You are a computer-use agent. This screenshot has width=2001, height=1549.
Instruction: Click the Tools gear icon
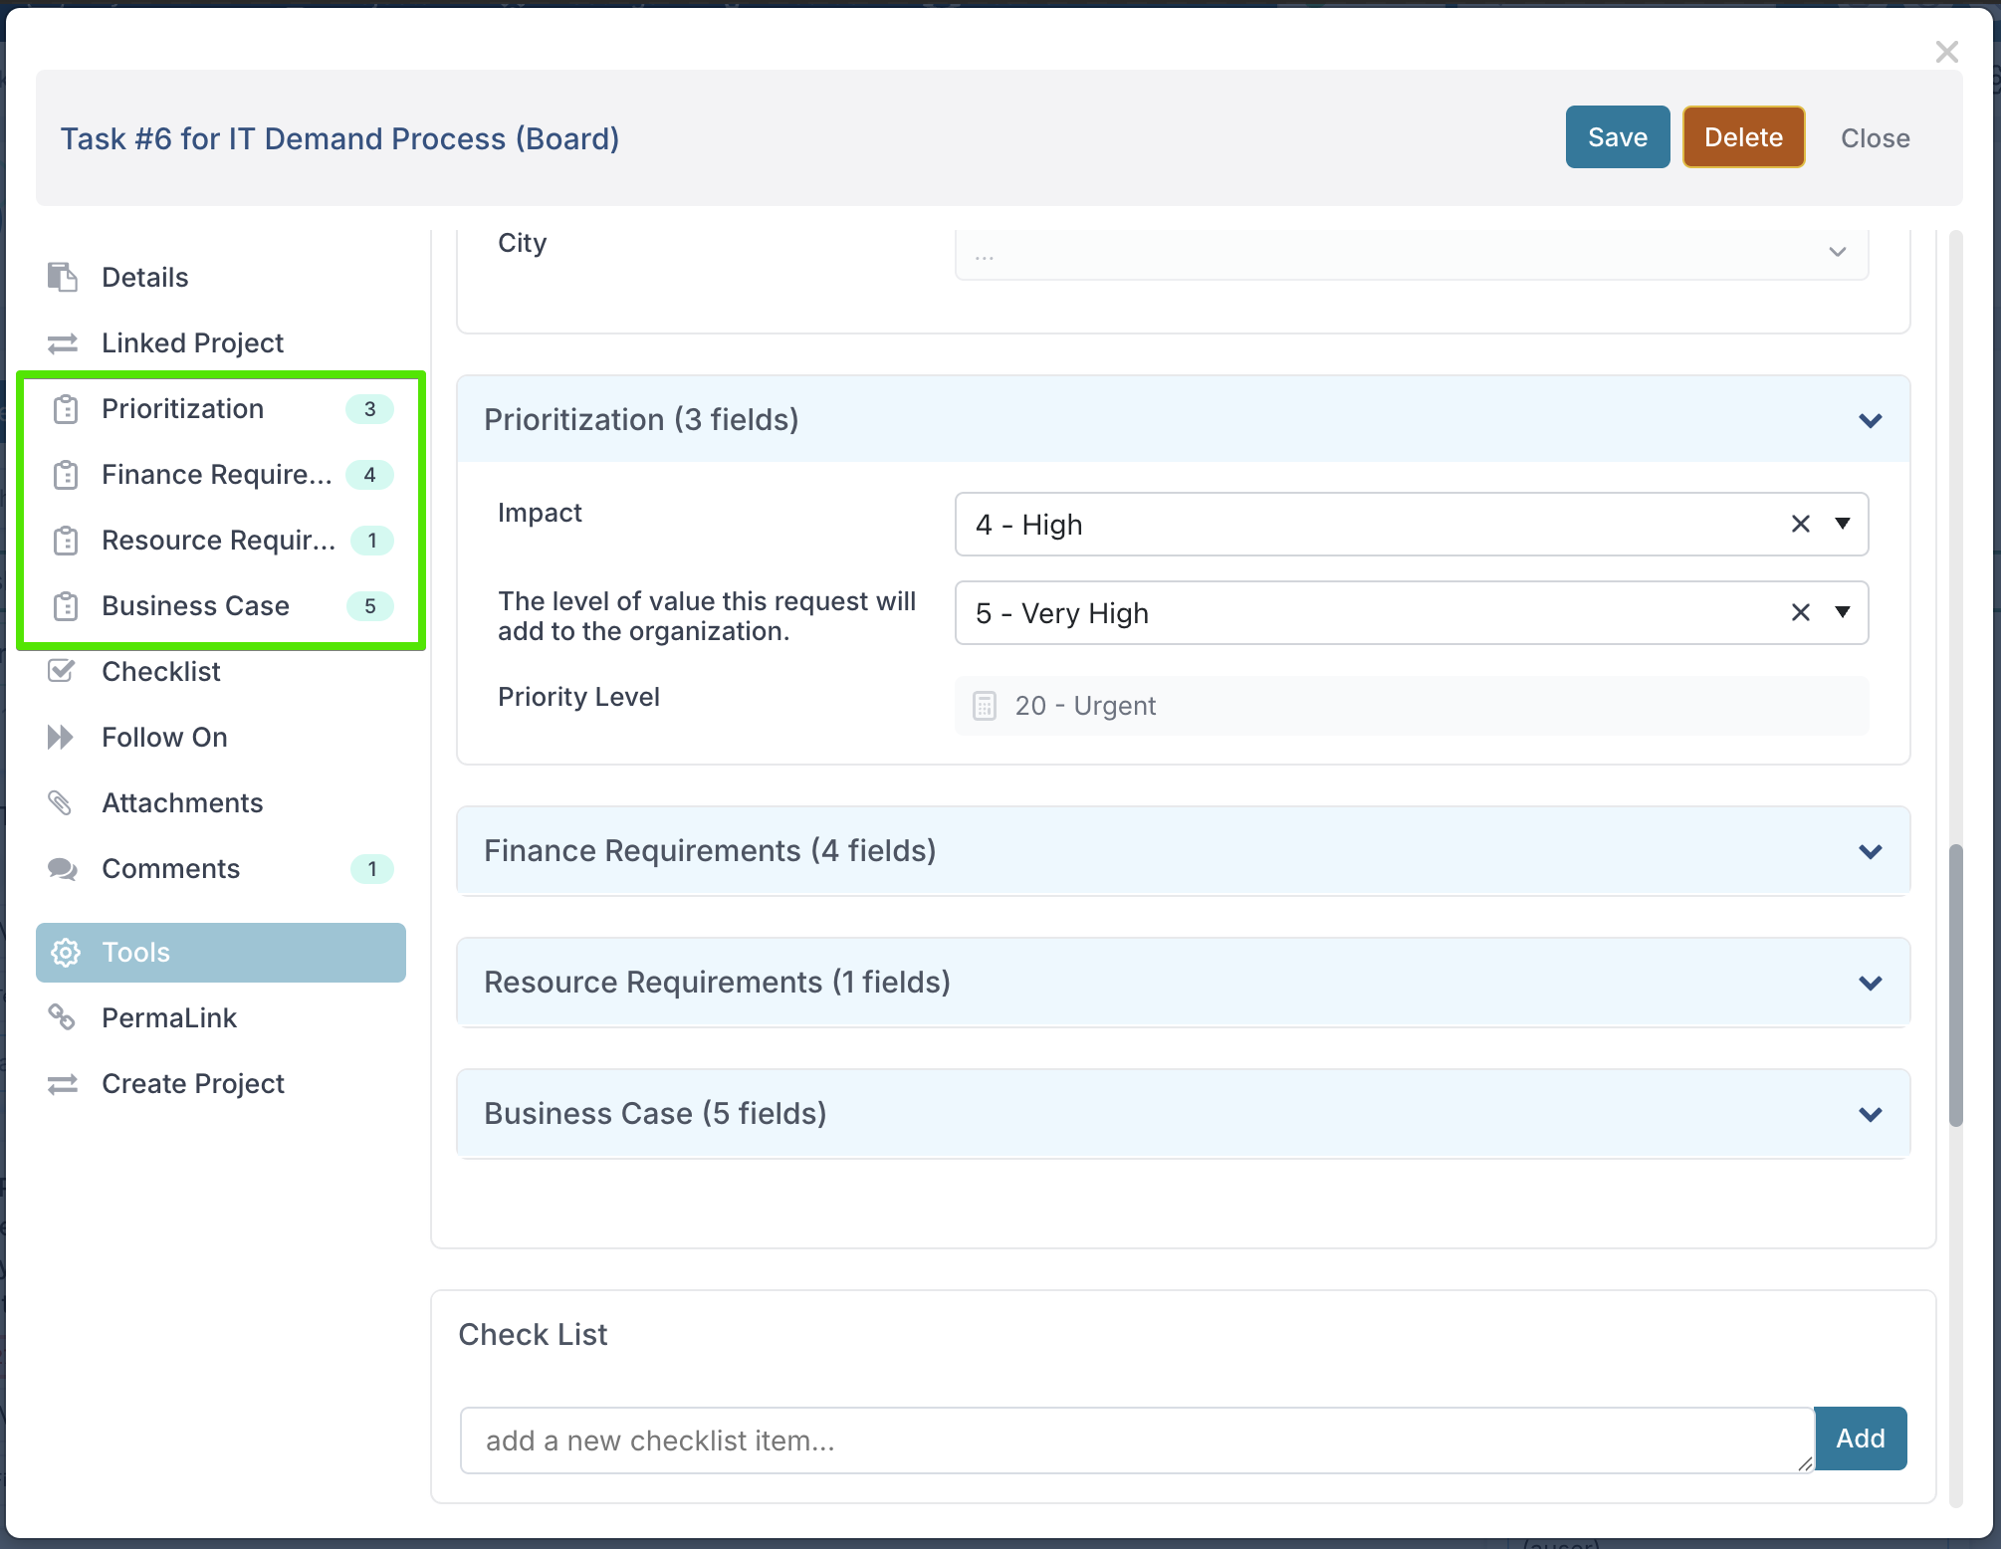(66, 953)
